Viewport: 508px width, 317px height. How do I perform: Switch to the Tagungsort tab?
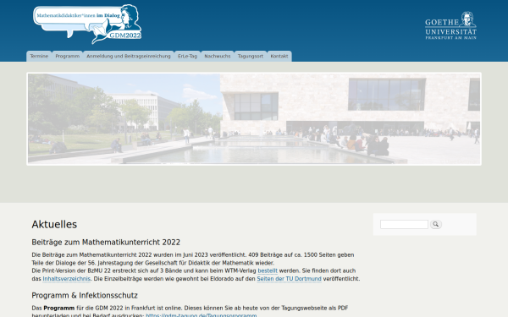(x=251, y=56)
